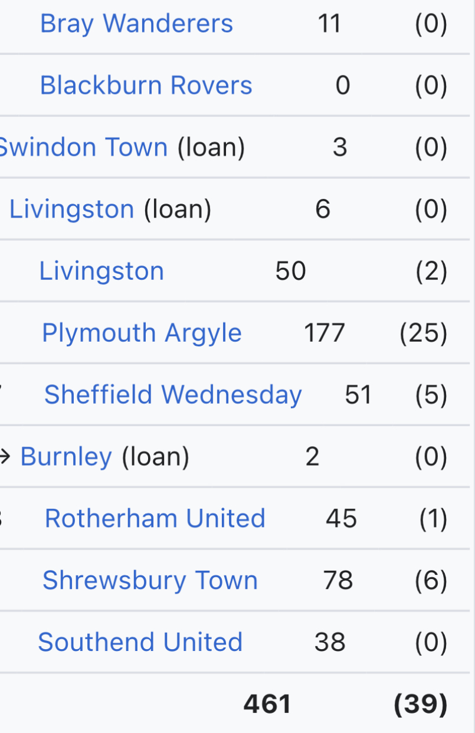The image size is (475, 733).
Task: Open the Bray Wanderers club link
Action: coord(136,24)
